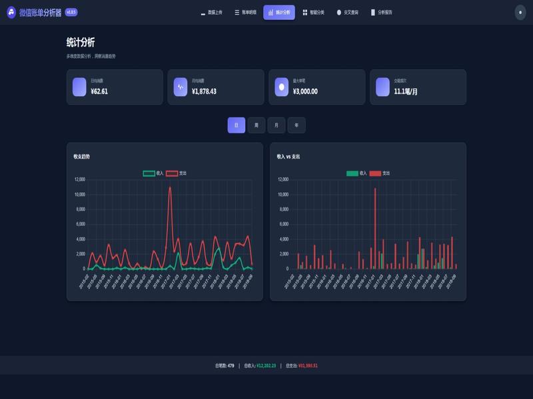The width and height of the screenshot is (533, 399).
Task: Switch the charts to 周 view
Action: tap(257, 125)
